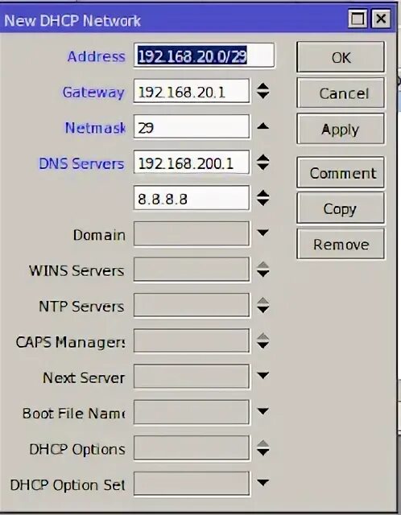Click the DHCP Options up/down arrows
This screenshot has width=401, height=515.
263,448
